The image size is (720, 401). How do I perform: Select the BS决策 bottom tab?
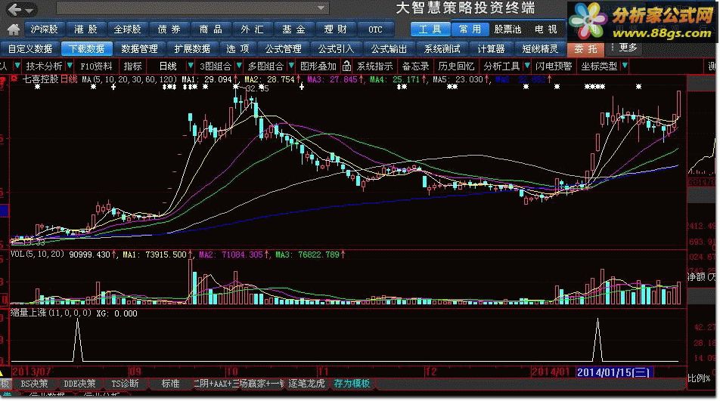tap(34, 384)
